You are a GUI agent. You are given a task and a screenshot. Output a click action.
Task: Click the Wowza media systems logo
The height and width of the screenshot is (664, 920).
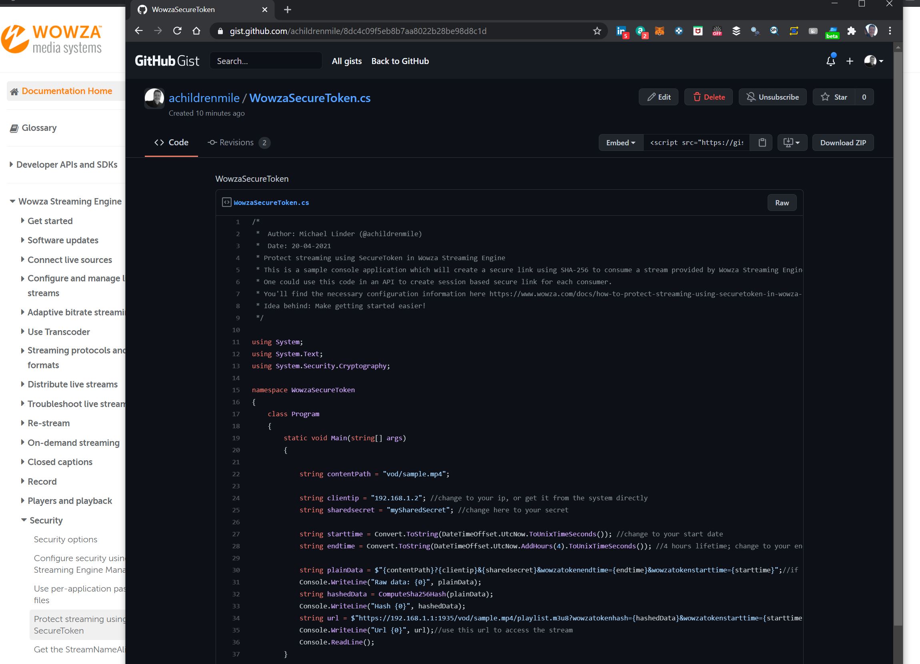pos(52,38)
